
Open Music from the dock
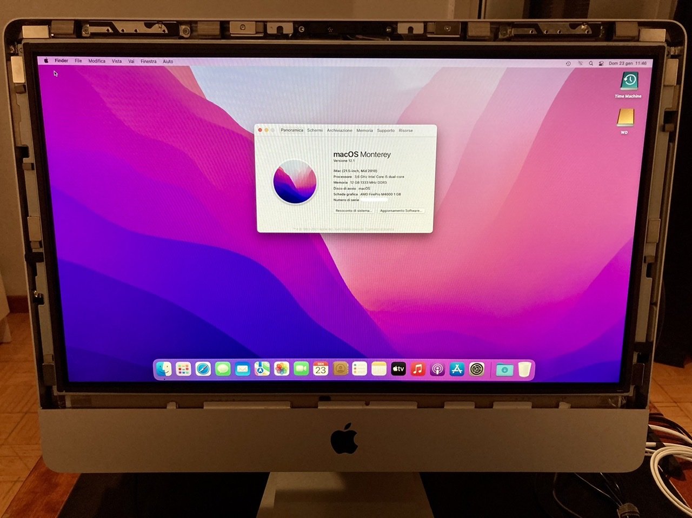click(418, 369)
